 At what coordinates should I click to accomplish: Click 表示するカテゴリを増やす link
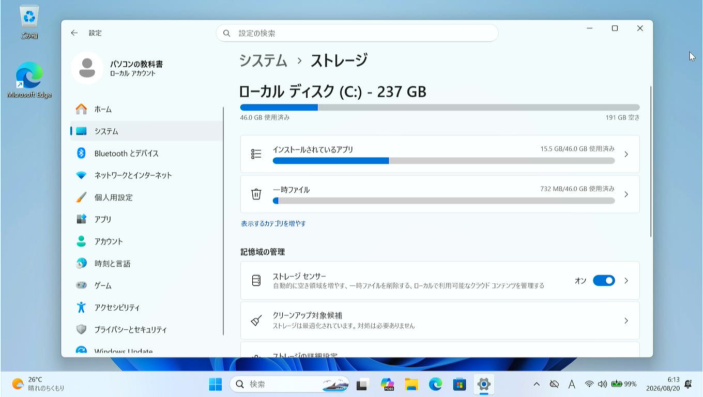click(273, 223)
